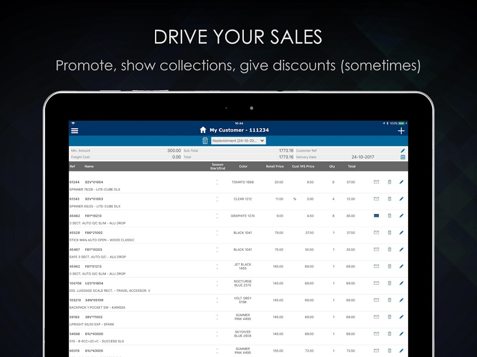477x357 pixels.
Task: Delete order using top trash icon
Action: coord(205,141)
